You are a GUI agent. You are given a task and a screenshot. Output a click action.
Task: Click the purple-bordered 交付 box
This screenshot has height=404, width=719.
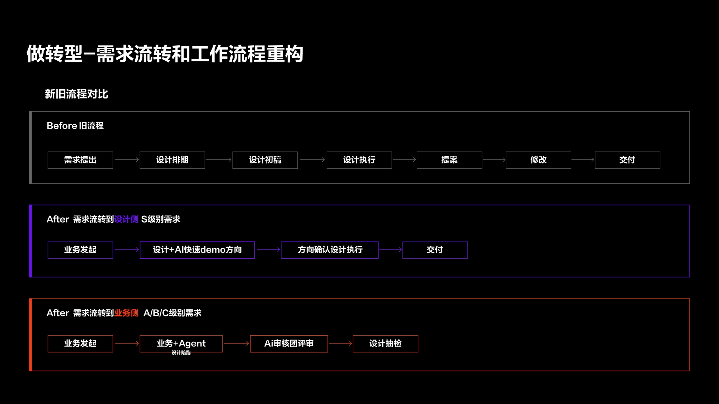(435, 250)
